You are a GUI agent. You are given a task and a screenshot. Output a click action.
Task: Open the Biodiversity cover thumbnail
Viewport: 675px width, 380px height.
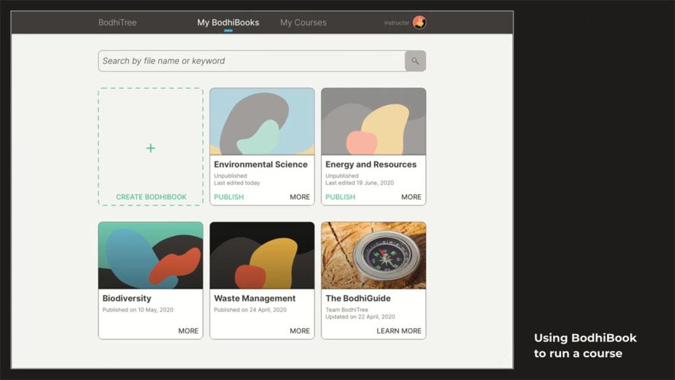151,255
